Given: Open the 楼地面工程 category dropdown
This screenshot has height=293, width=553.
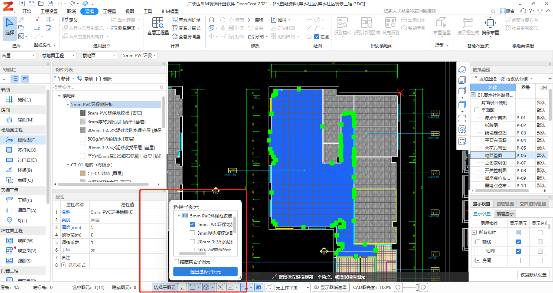Looking at the screenshot, I should [x=59, y=55].
